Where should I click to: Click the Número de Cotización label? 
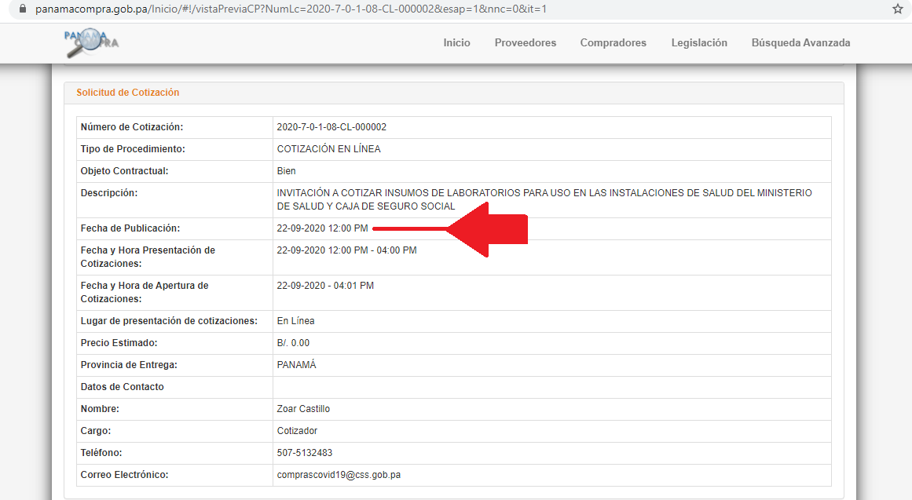[131, 127]
